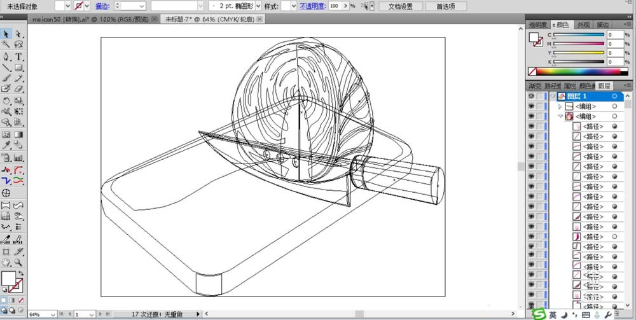Select the Pen tool
The width and height of the screenshot is (636, 320).
[x=6, y=57]
